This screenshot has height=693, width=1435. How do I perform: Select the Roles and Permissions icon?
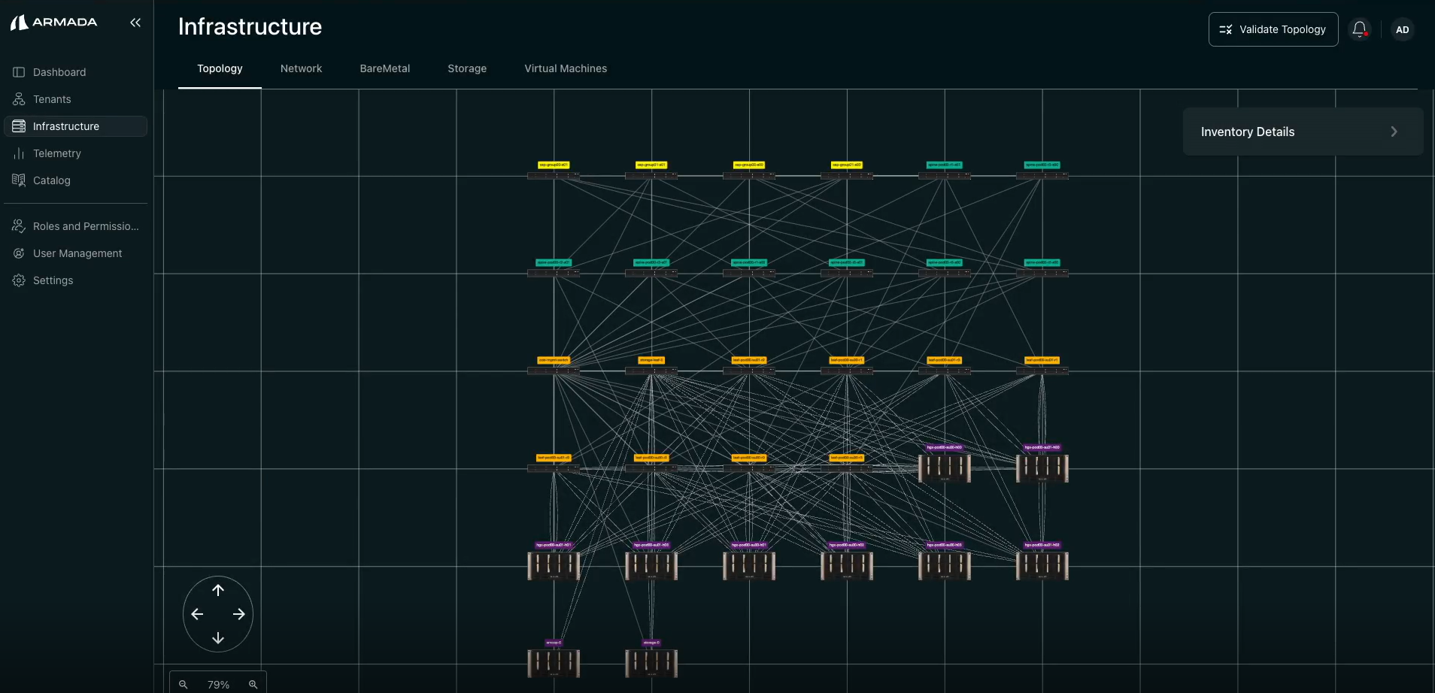pyautogui.click(x=18, y=225)
